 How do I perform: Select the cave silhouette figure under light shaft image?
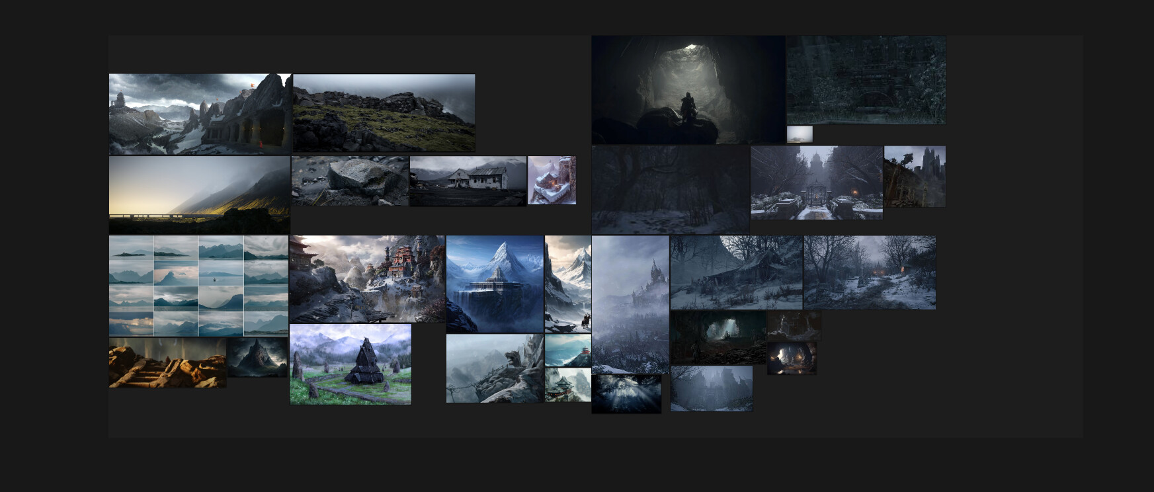pyautogui.click(x=688, y=90)
